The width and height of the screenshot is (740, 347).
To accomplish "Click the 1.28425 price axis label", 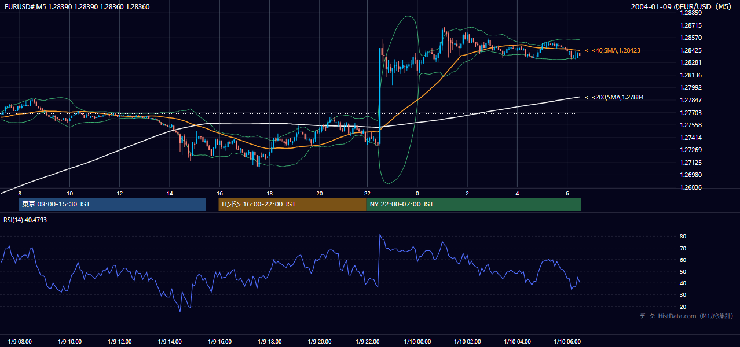I will 691,50.
